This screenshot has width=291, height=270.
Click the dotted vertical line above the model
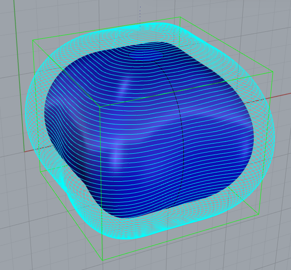[x=140, y=18]
